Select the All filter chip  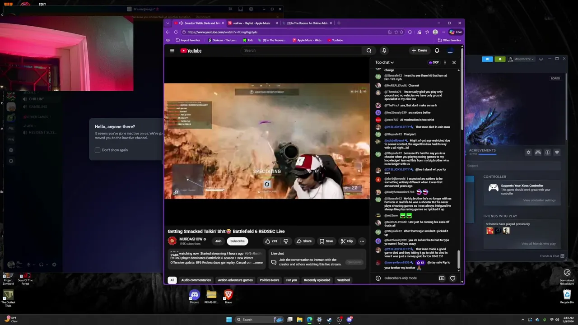point(172,280)
